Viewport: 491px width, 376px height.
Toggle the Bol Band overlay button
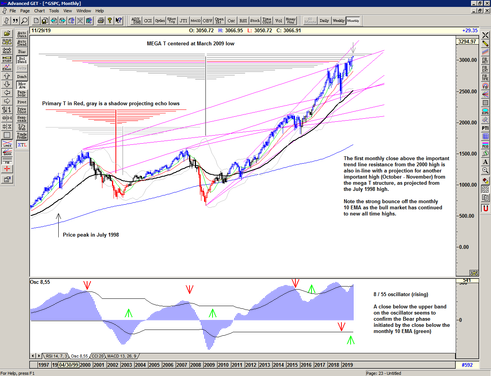(22, 60)
